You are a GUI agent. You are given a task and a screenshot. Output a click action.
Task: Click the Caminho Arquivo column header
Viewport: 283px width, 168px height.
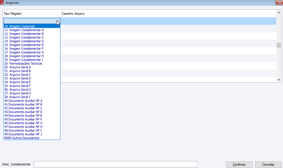tap(169, 14)
